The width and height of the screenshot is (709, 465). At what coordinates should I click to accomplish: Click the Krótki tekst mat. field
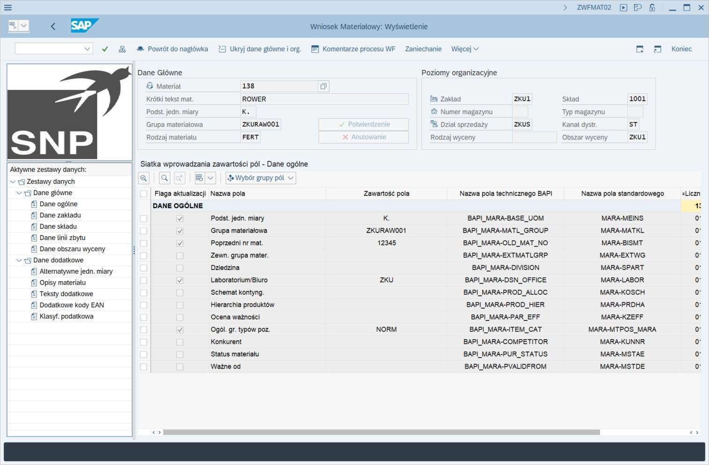324,99
